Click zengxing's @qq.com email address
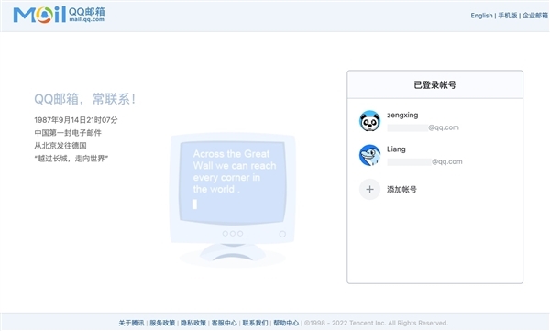The image size is (550, 331). click(423, 127)
